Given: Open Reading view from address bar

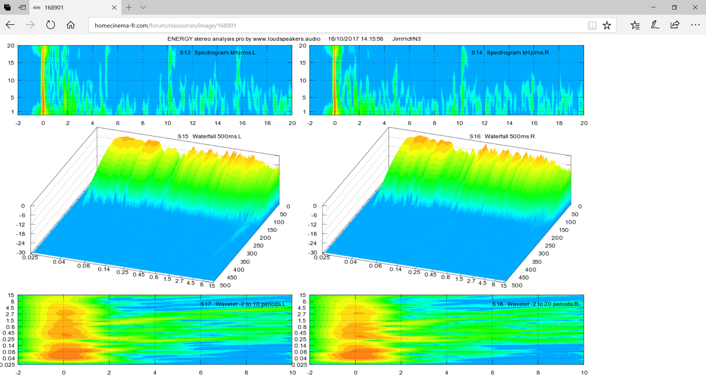Looking at the screenshot, I should (592, 25).
